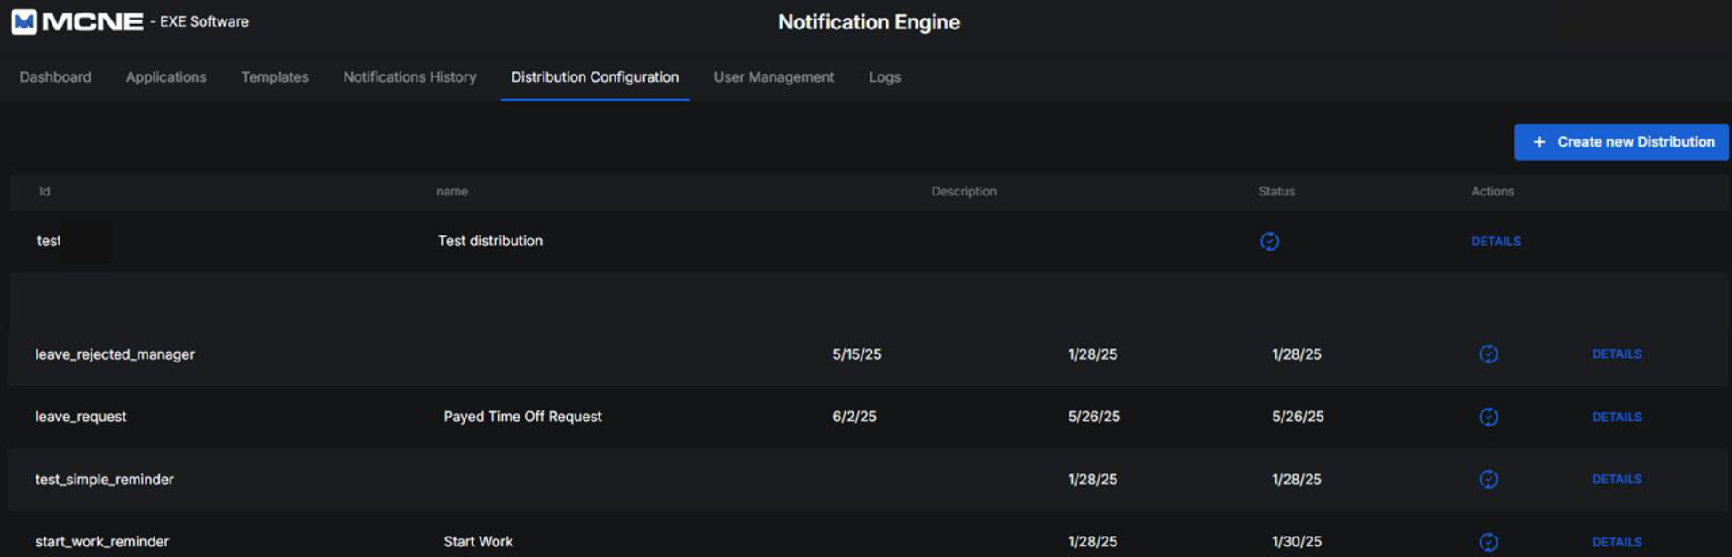Open the Dashboard tab

[x=55, y=77]
